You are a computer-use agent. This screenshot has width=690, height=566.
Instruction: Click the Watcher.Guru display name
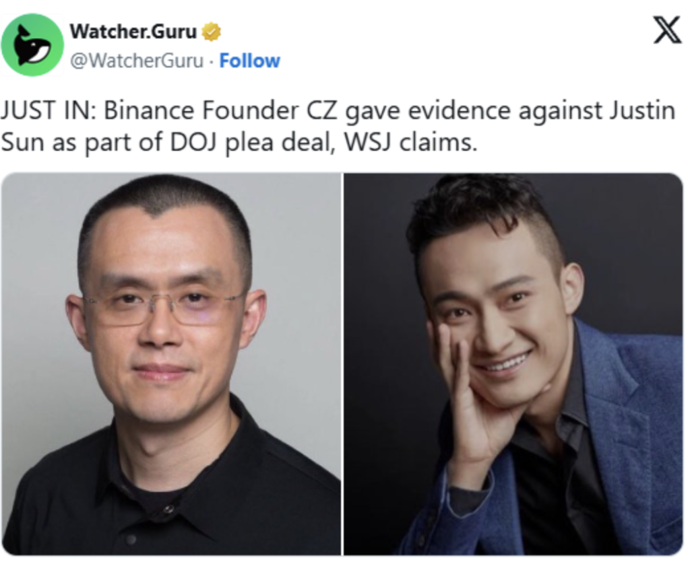pyautogui.click(x=133, y=31)
